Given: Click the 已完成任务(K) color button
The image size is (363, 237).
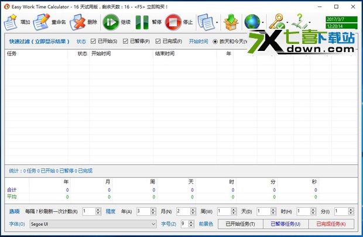Looking at the screenshot, I should pos(331,224).
